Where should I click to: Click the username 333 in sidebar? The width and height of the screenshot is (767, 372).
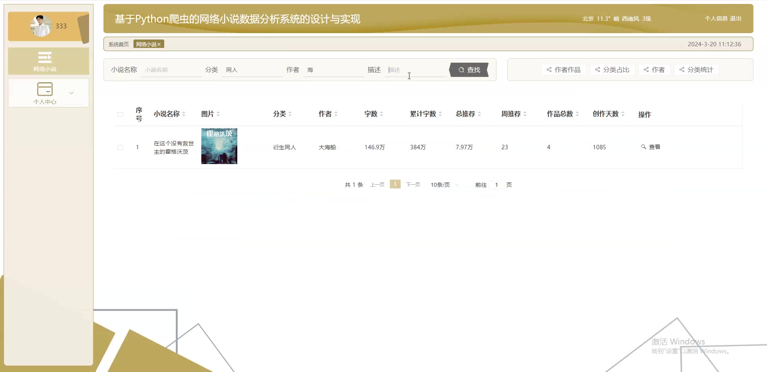(61, 26)
